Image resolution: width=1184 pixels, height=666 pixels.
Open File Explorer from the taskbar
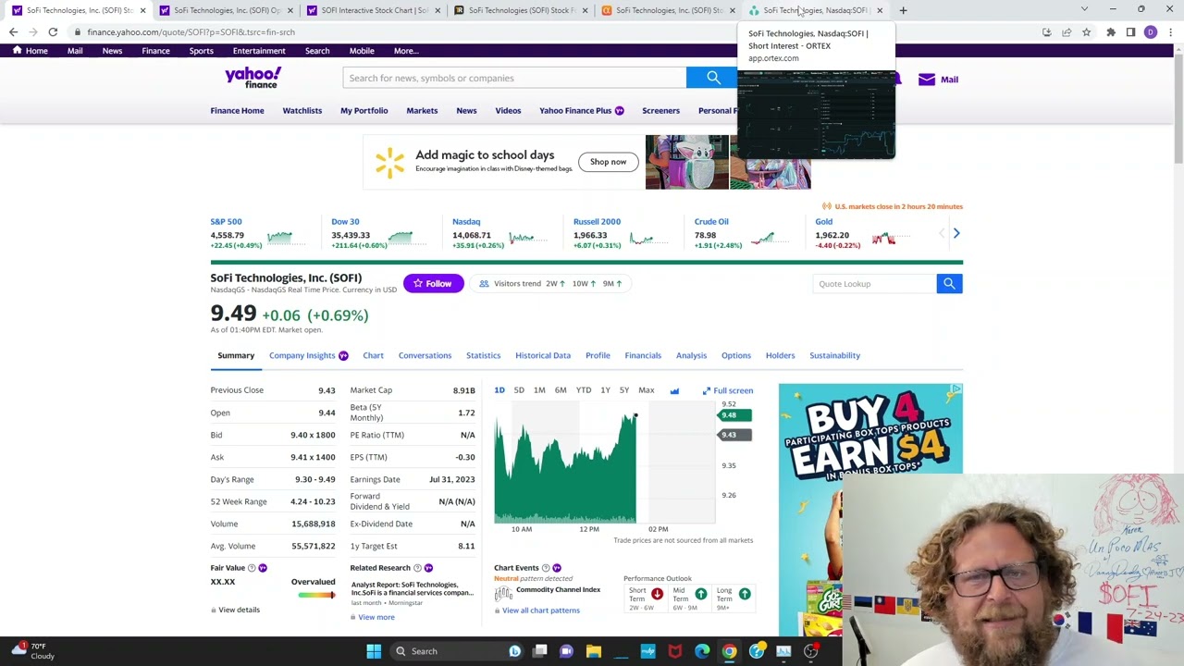click(594, 651)
